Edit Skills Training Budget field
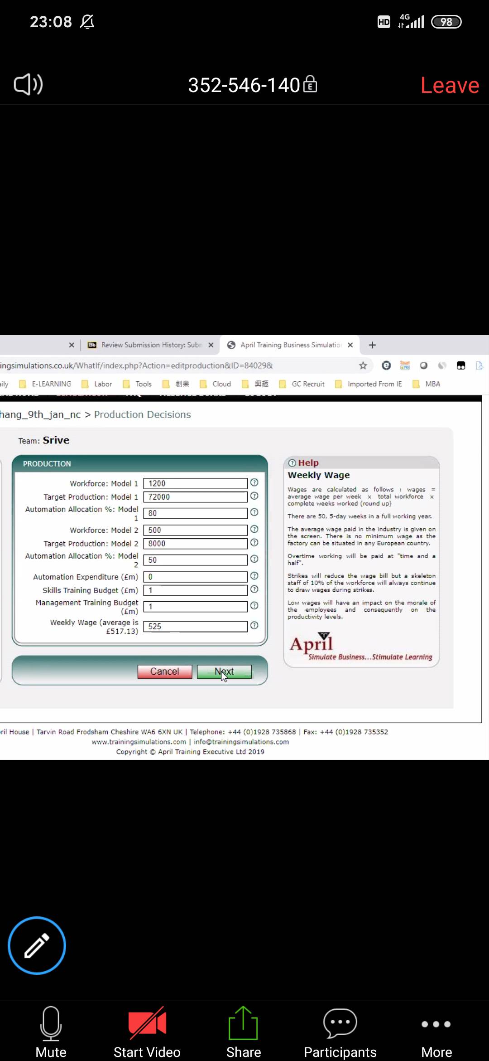Screen dimensions: 489x1061 (x=196, y=590)
